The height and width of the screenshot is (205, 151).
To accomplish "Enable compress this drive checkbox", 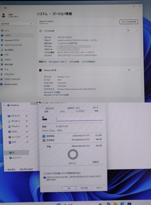I will click(44, 174).
